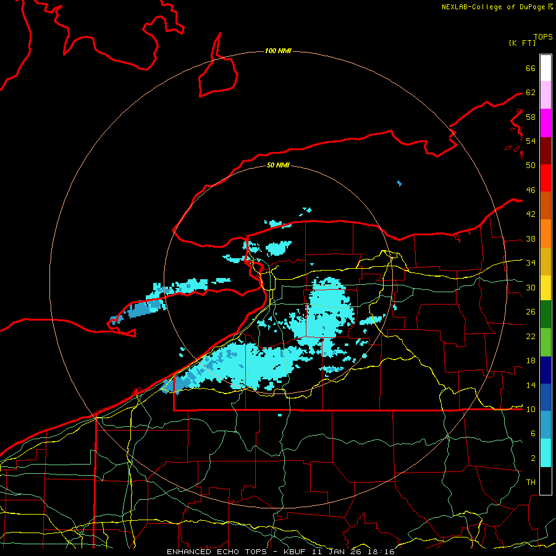Click the '26' legend value
The width and height of the screenshot is (556, 556).
coord(531,312)
